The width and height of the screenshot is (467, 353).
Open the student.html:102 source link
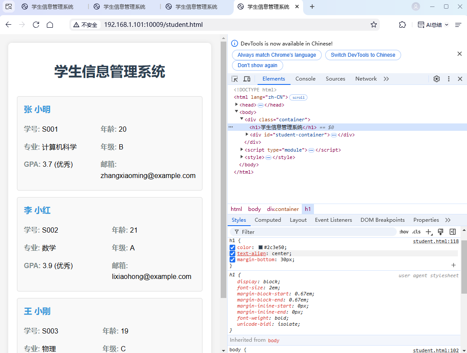click(436, 350)
